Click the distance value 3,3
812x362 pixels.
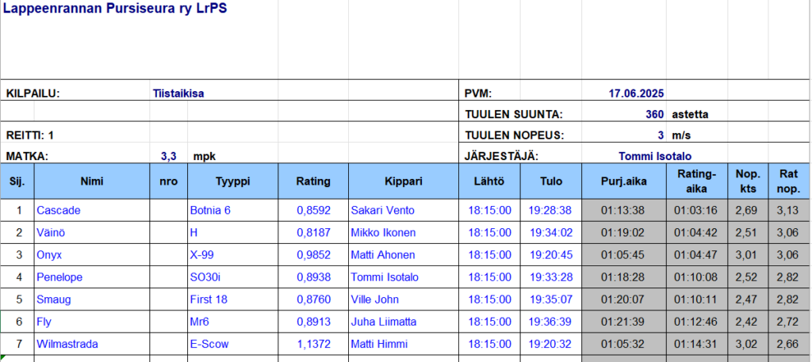pos(168,156)
